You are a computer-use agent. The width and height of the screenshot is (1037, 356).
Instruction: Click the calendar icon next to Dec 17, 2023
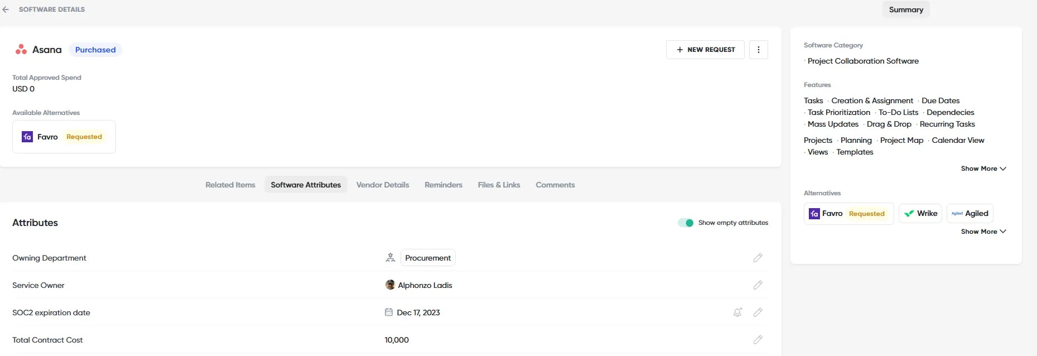point(389,312)
